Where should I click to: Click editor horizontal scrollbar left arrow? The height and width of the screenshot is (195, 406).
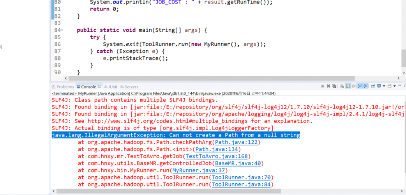65,78
